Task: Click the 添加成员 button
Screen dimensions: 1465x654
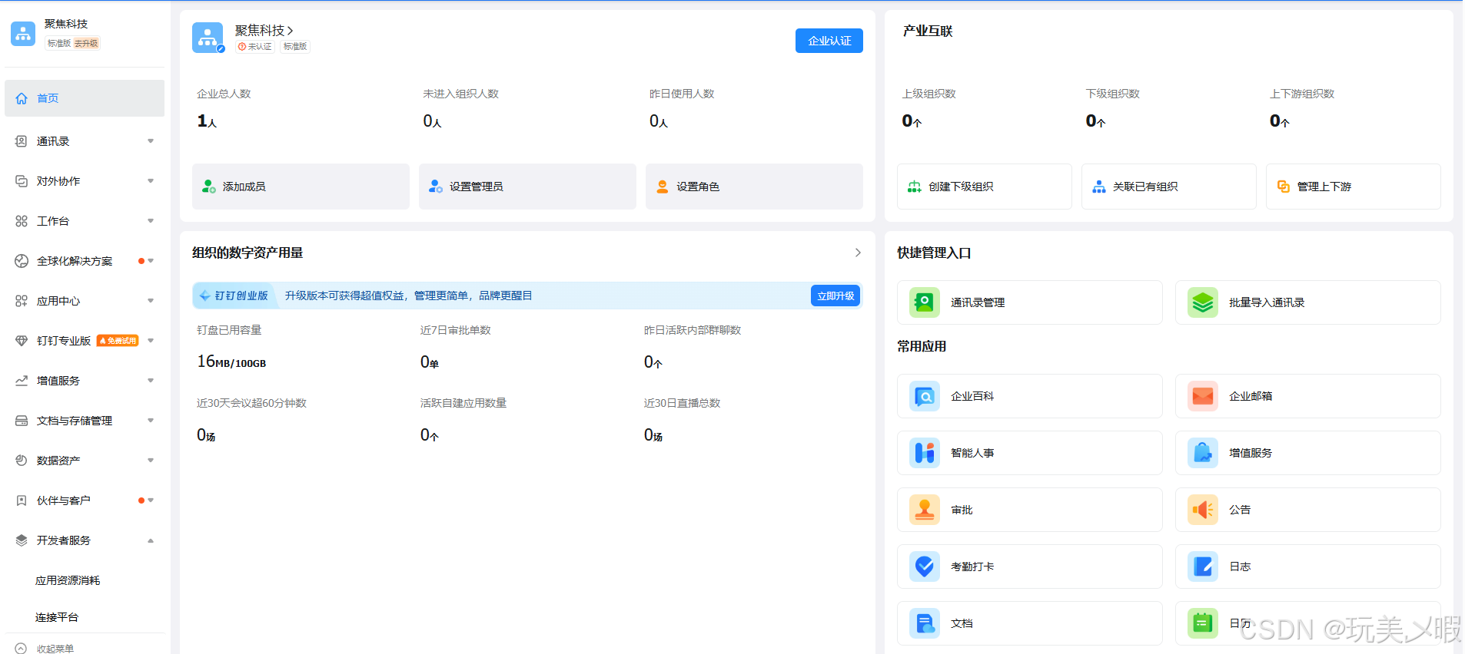Action: (301, 187)
